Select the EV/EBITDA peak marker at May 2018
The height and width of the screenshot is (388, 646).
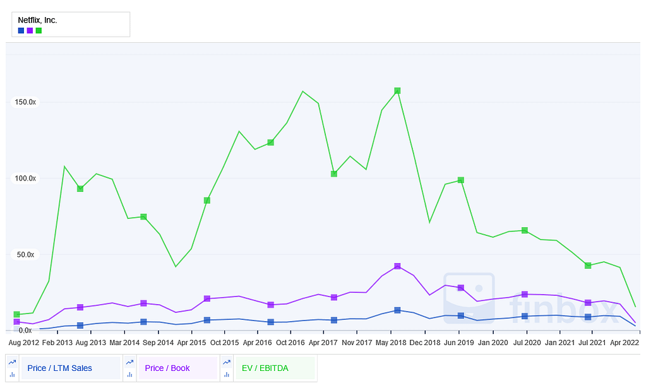(397, 91)
